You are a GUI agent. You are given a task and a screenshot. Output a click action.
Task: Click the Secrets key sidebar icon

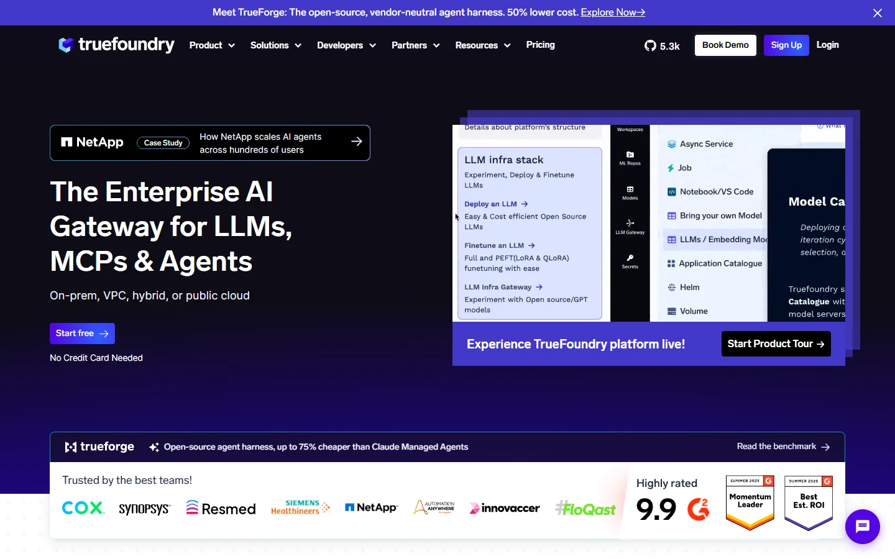pos(630,261)
